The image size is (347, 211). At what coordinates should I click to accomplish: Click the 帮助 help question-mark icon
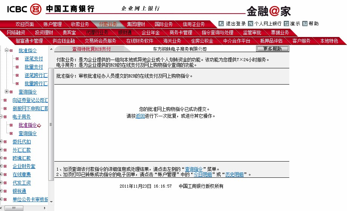[x=305, y=23]
